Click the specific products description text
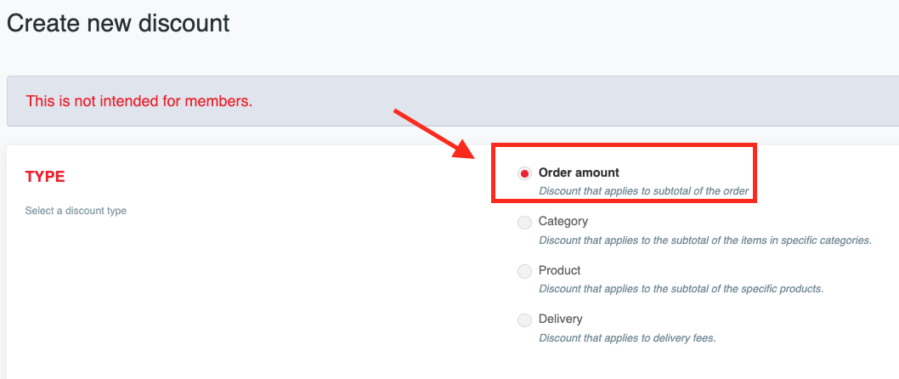 coord(681,289)
